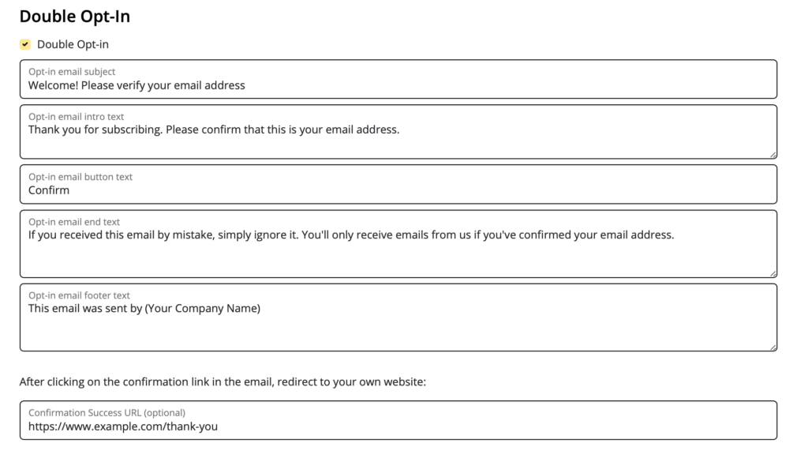Click the "(Your Company Name)" placeholder words

tap(203, 309)
